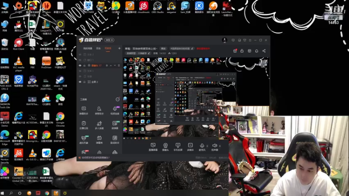Toggle visibility eye of 文本 1 source
This screenshot has height=196, width=349.
click(x=80, y=71)
